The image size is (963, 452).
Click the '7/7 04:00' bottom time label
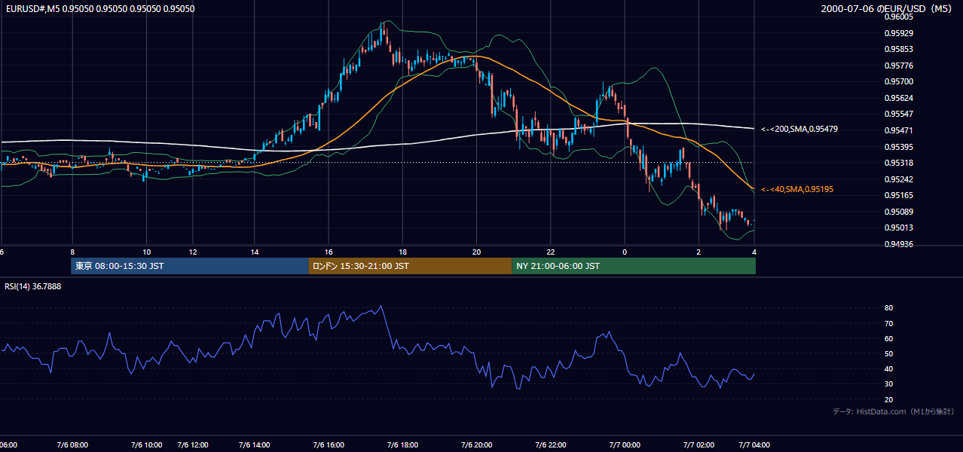tap(754, 445)
